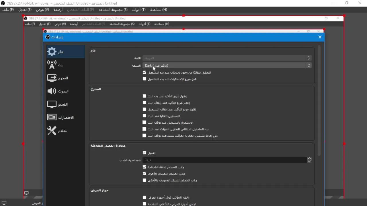Enable auto-start replay buffer when streaming checkbox
Image resolution: width=367 pixels, height=206 pixels.
click(x=145, y=129)
